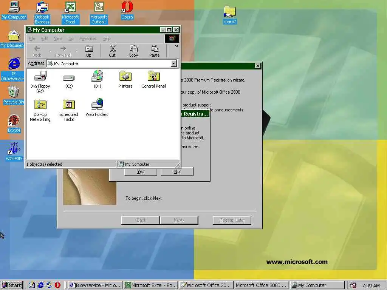Open the Favorites menu

[88, 39]
